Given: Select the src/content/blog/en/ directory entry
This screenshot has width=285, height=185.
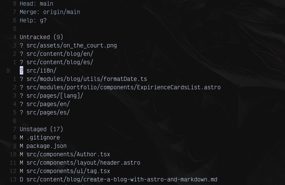Looking at the screenshot, I should click(60, 54).
